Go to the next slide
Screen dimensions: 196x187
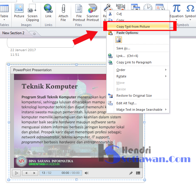(x=34, y=173)
